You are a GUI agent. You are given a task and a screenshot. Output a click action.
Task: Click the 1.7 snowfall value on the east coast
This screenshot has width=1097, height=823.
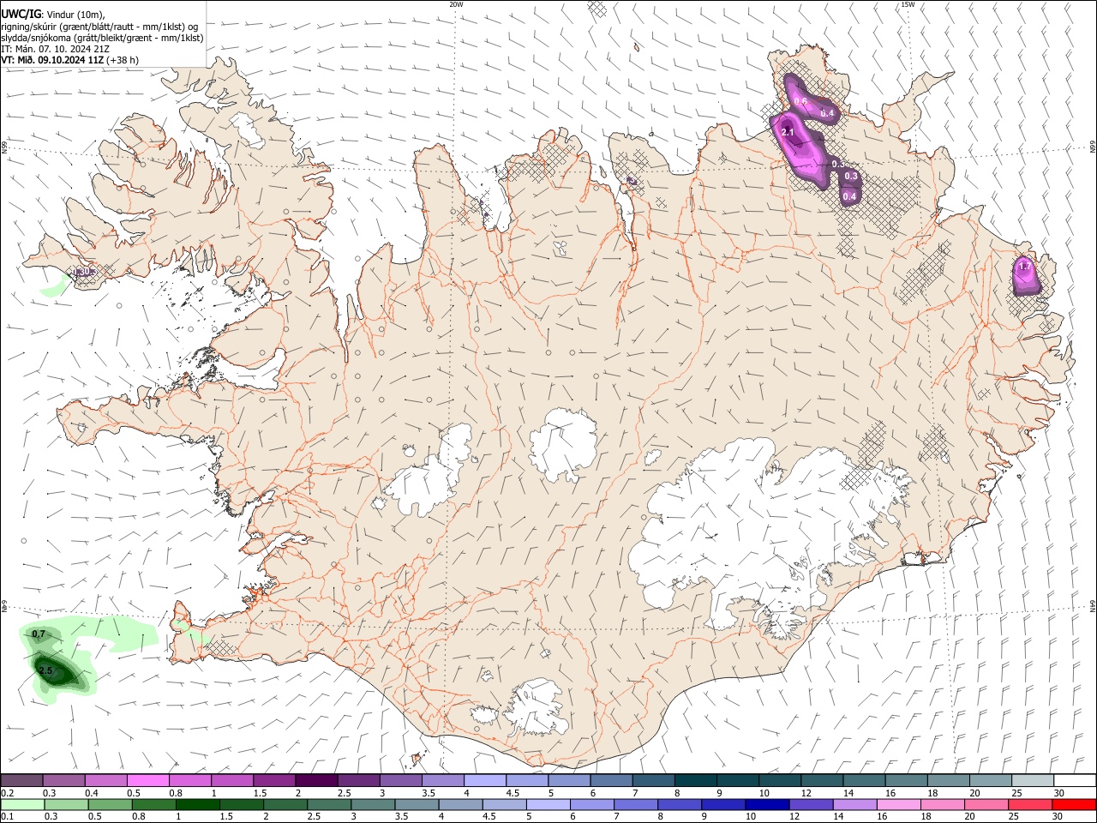point(1024,267)
